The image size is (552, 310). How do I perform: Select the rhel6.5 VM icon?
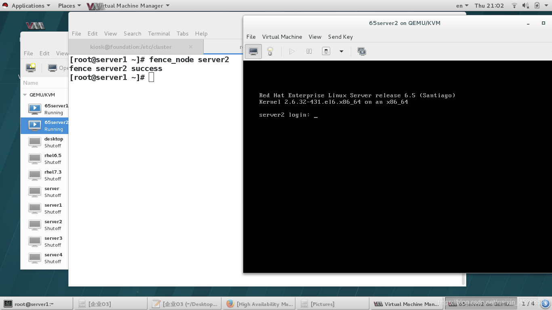click(35, 159)
